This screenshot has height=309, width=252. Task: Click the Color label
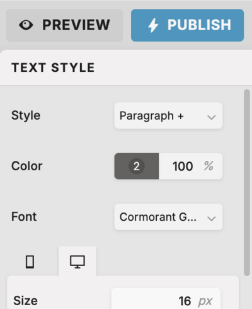coord(27,166)
